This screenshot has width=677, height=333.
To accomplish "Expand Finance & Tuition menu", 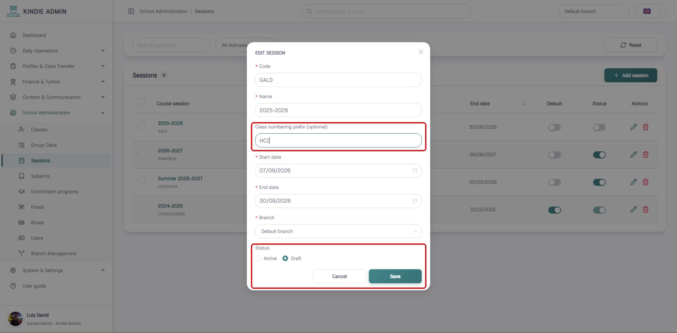I will click(x=57, y=82).
